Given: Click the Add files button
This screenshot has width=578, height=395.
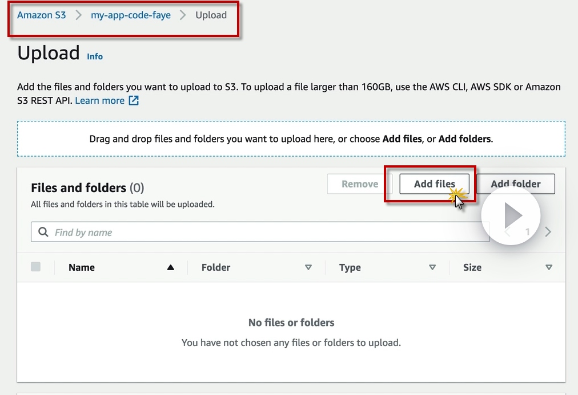Looking at the screenshot, I should pyautogui.click(x=434, y=184).
